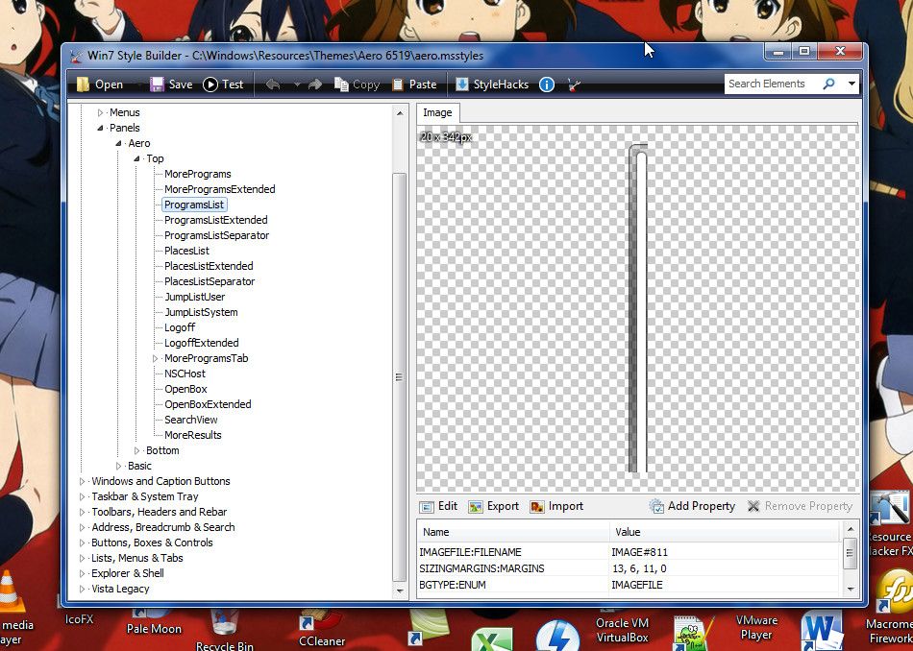Launch VMware Player from the desktop
Image resolution: width=913 pixels, height=651 pixels.
tap(756, 627)
